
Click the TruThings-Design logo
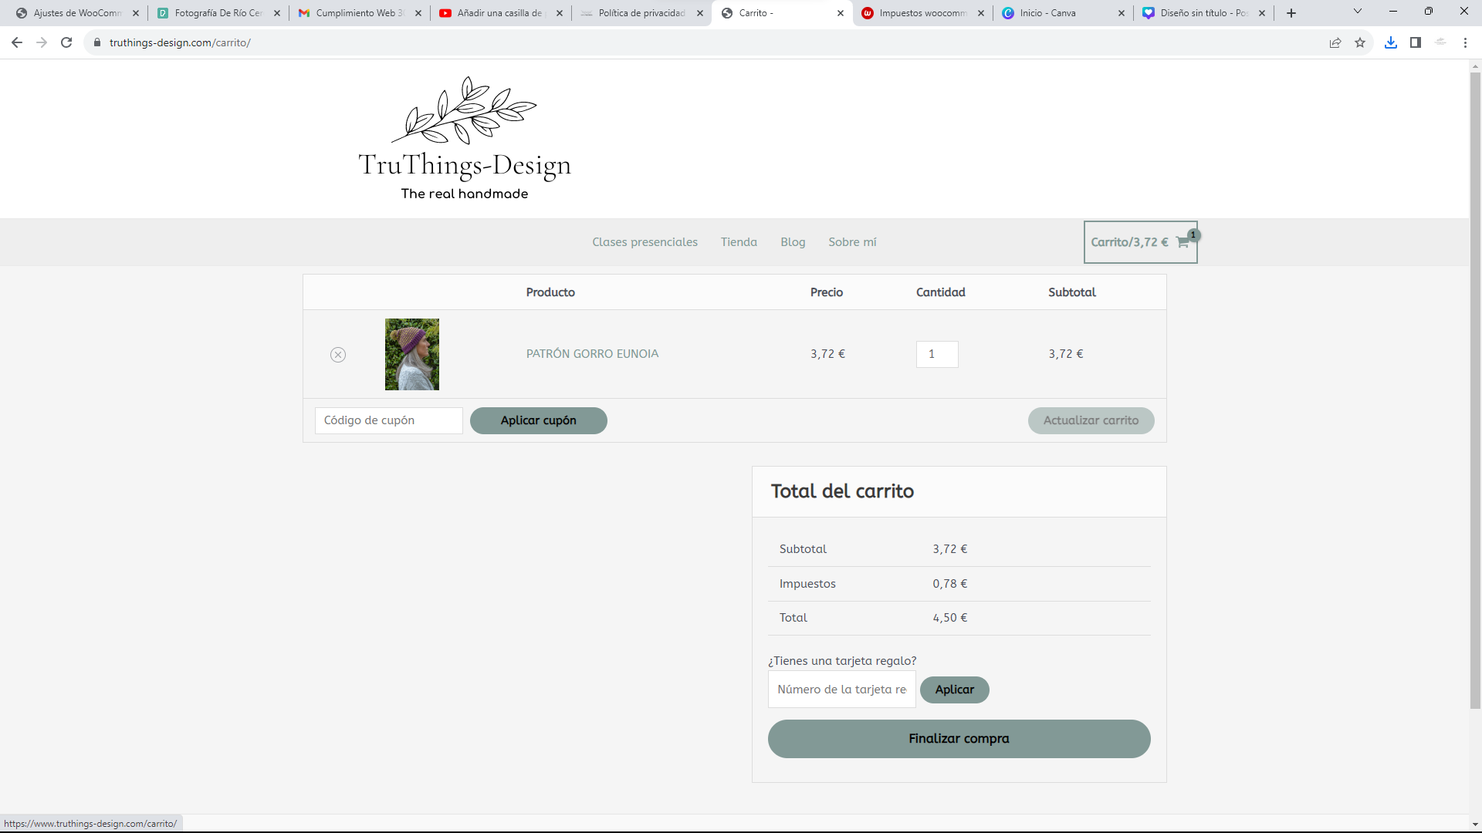click(465, 139)
